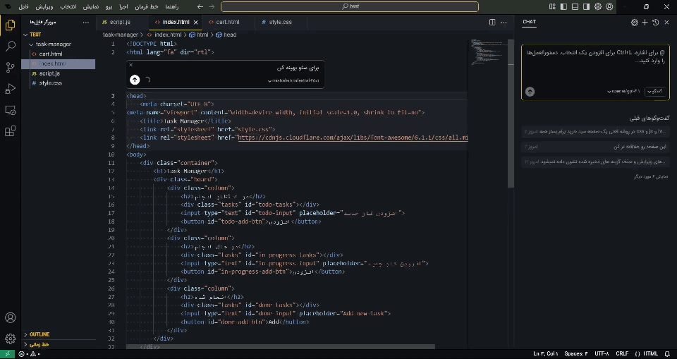Image resolution: width=677 pixels, height=359 pixels.
Task: Expand the OUTLINE section
Action: [39, 334]
